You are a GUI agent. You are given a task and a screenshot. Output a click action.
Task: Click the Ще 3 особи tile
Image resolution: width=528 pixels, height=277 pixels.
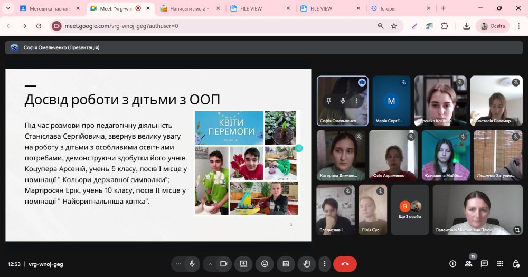[409, 210]
